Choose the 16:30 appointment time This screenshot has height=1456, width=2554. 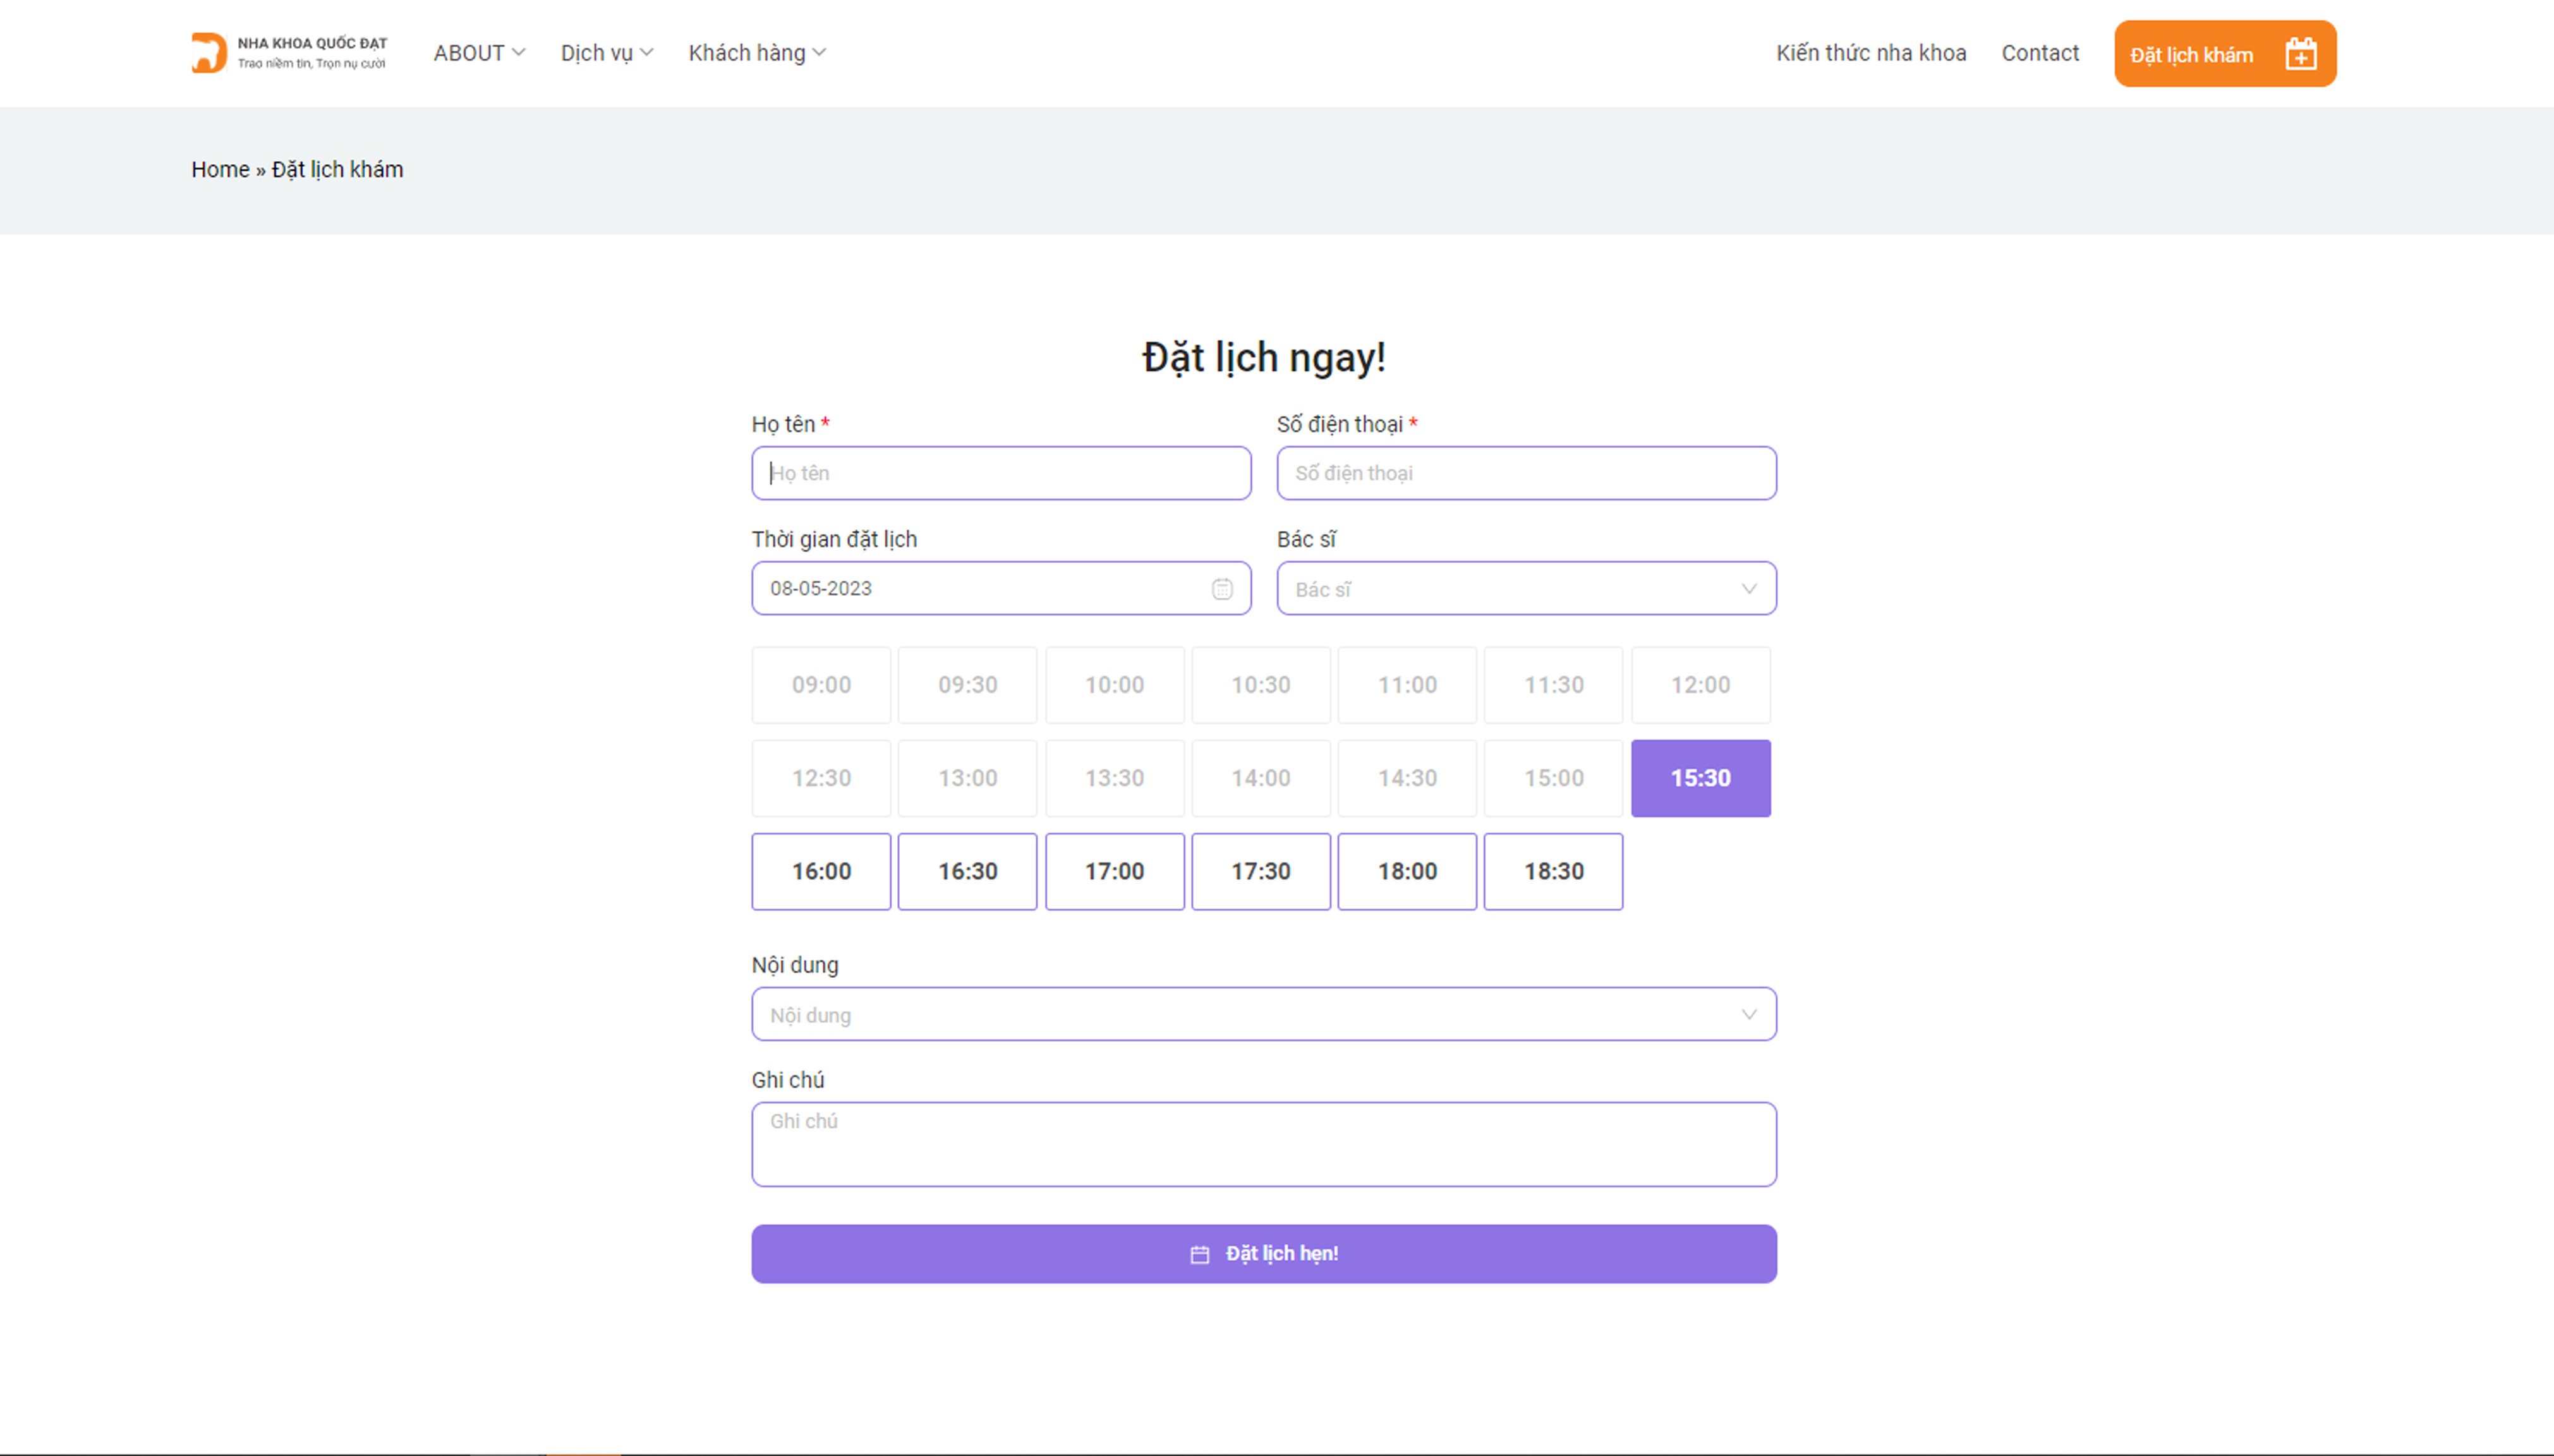pos(967,871)
